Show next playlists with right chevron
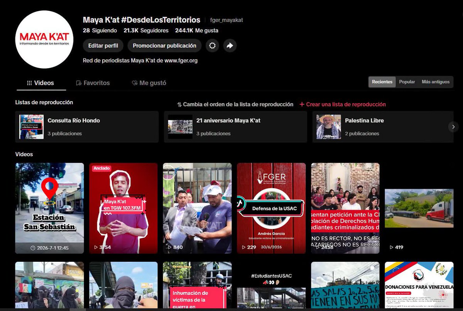Viewport: 463px width, 311px height. click(453, 127)
